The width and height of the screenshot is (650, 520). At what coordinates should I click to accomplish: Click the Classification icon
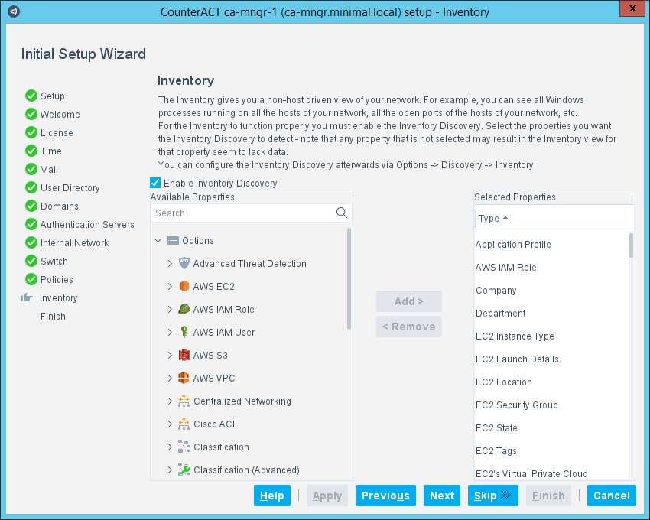click(184, 447)
